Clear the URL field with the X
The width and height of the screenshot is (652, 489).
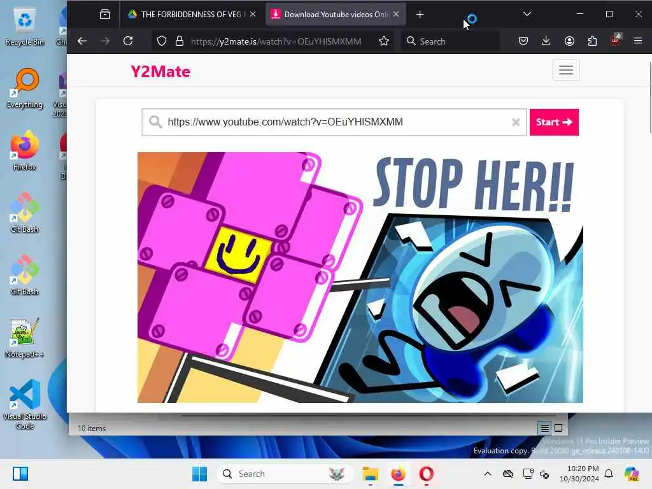tap(516, 122)
